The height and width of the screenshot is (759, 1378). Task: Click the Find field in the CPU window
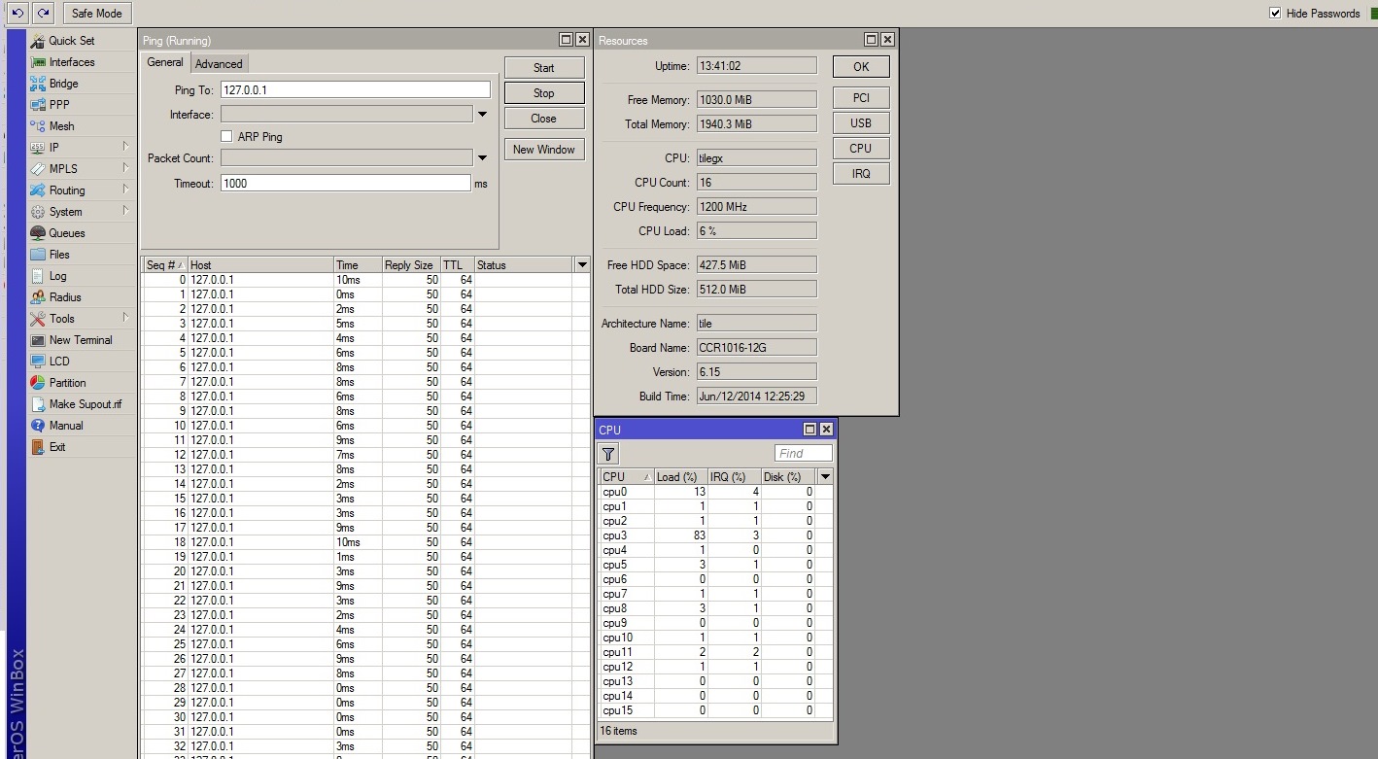(x=803, y=453)
